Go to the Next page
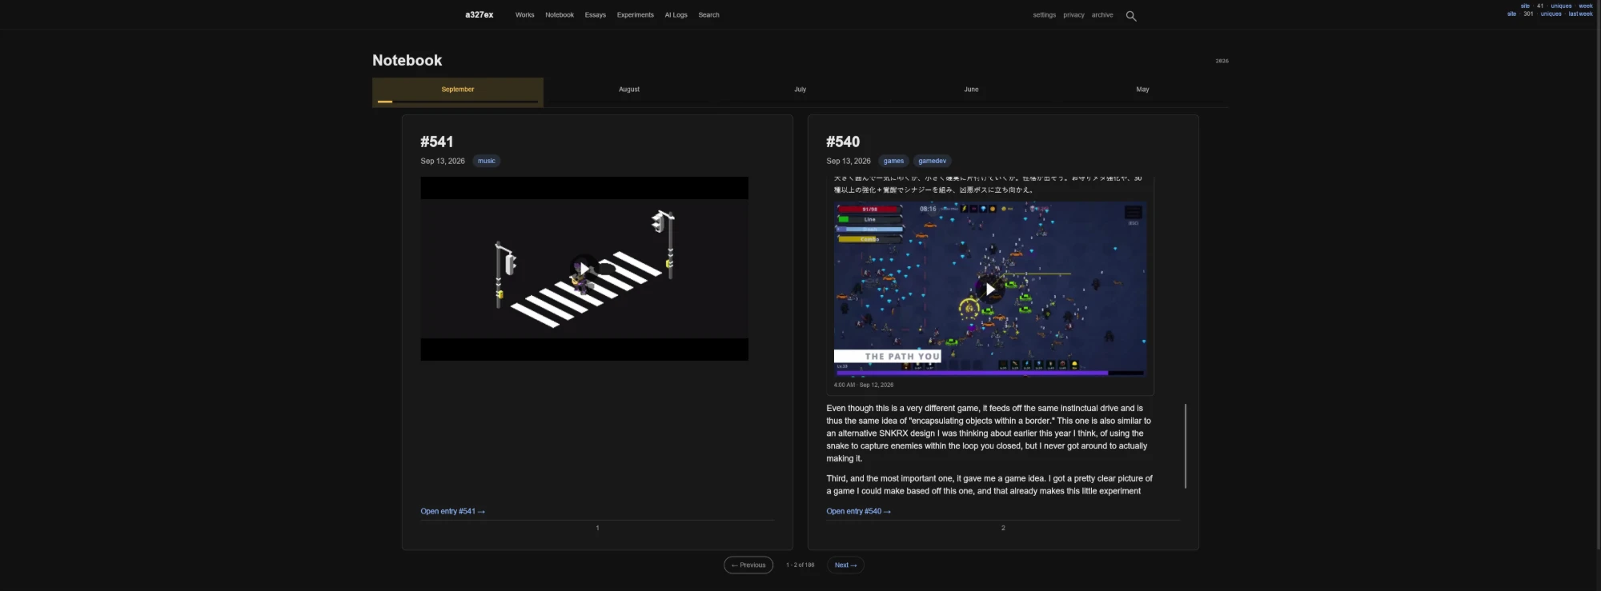 (x=845, y=565)
